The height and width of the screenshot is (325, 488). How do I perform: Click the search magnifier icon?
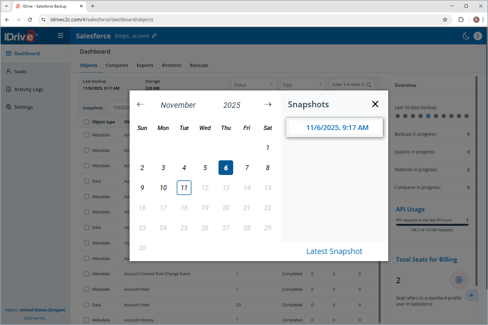point(369,84)
